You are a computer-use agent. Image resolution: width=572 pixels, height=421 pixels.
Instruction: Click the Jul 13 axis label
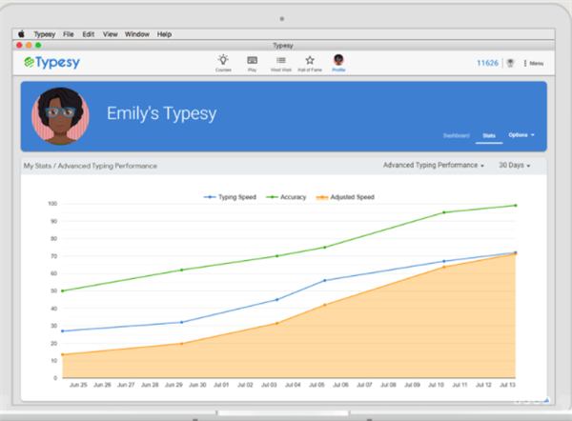coord(507,385)
